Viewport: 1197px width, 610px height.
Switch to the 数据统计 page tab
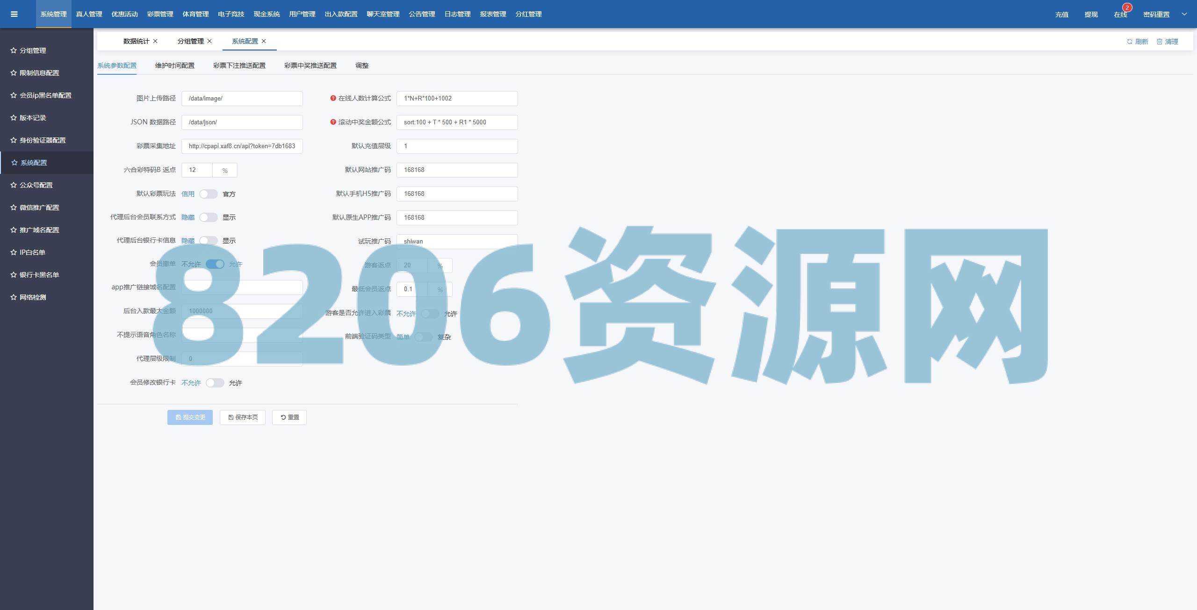coord(136,41)
